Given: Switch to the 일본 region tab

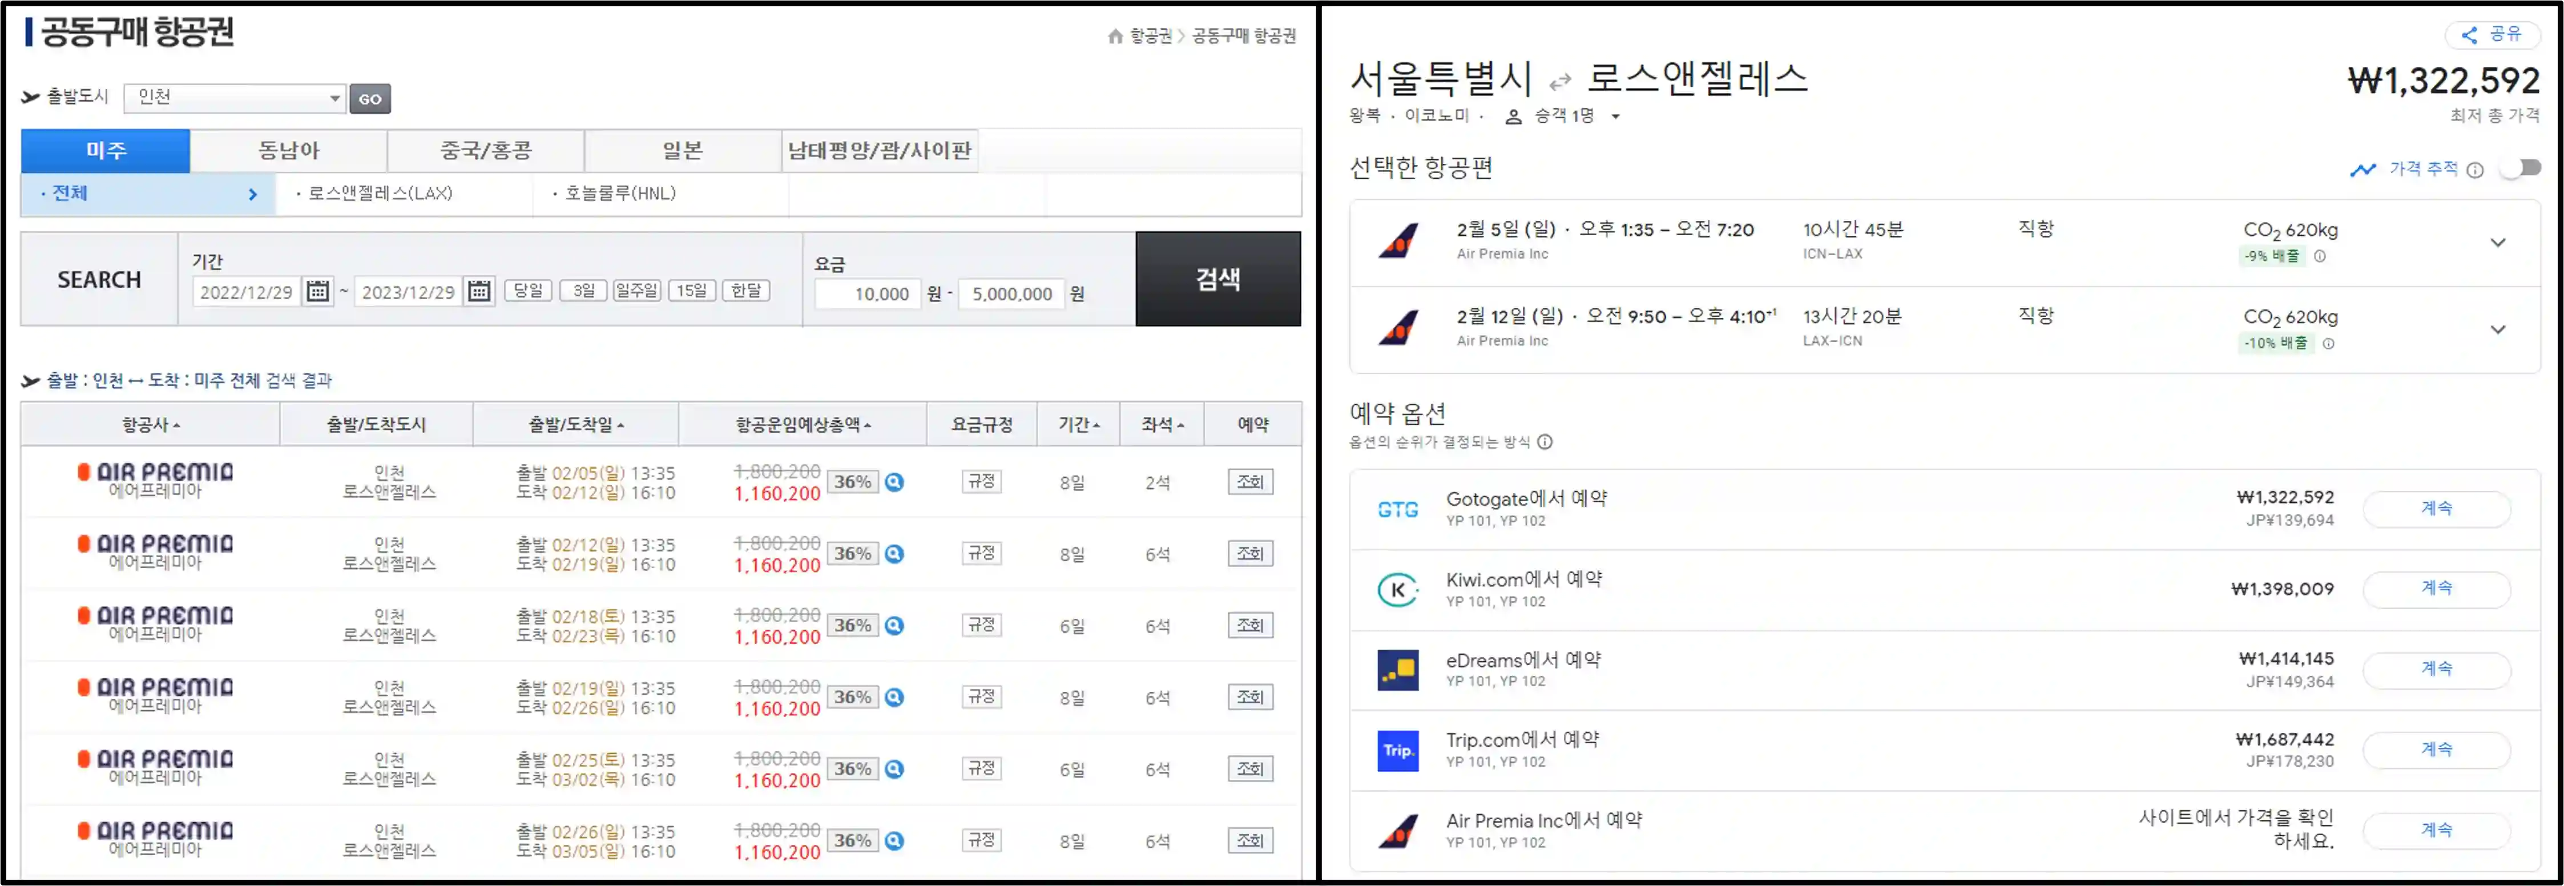Looking at the screenshot, I should pos(683,150).
